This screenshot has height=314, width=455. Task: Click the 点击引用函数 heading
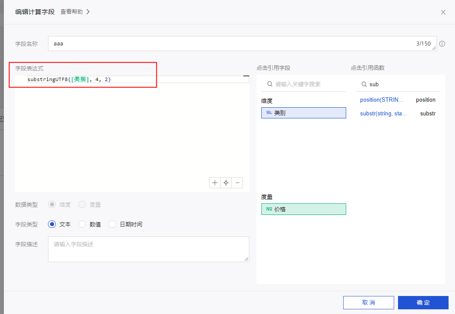coord(368,68)
